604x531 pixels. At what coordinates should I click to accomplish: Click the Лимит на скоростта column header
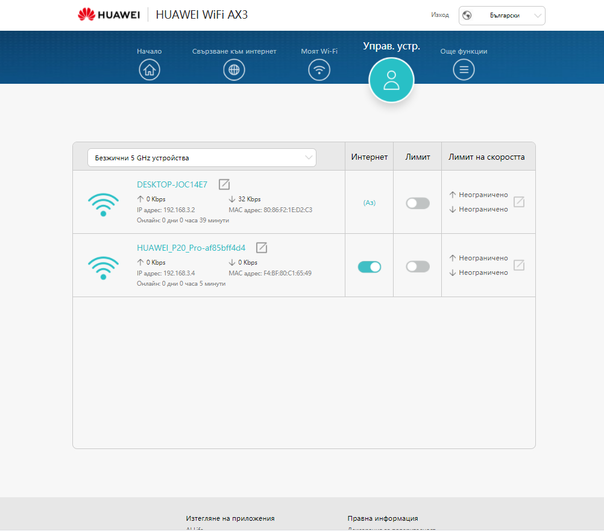[486, 157]
